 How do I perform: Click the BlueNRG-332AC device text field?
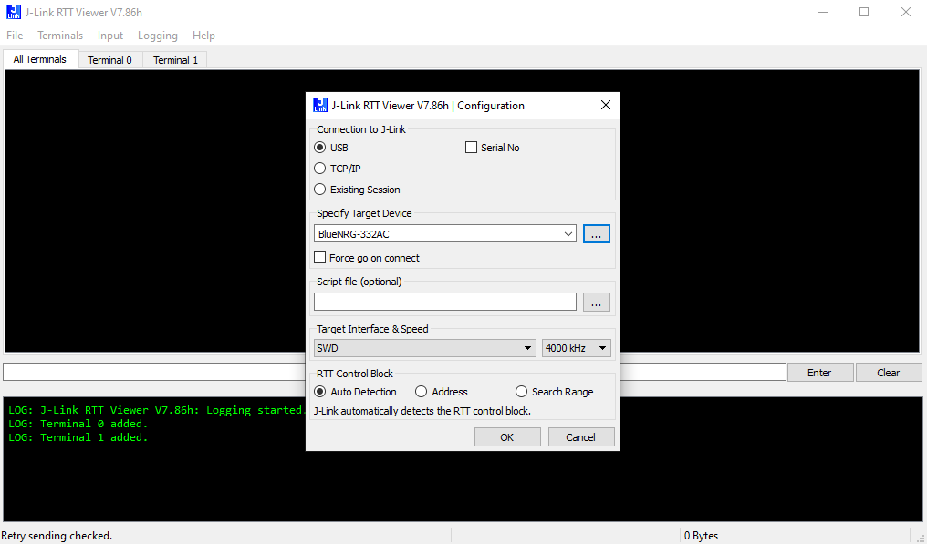438,234
